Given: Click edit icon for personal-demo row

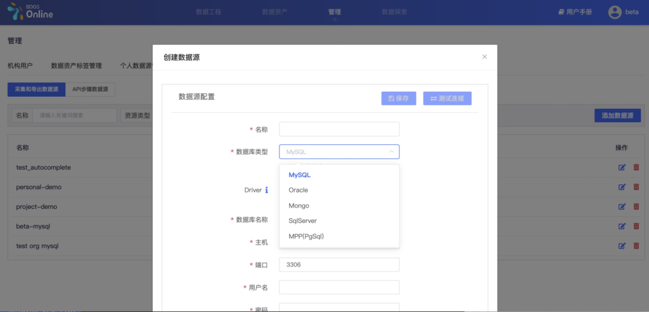Looking at the screenshot, I should click(x=622, y=187).
